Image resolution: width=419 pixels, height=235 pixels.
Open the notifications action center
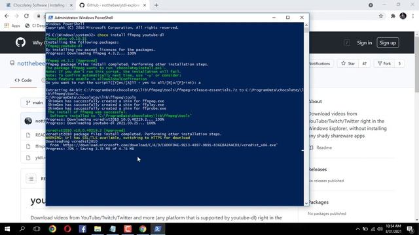point(410,229)
